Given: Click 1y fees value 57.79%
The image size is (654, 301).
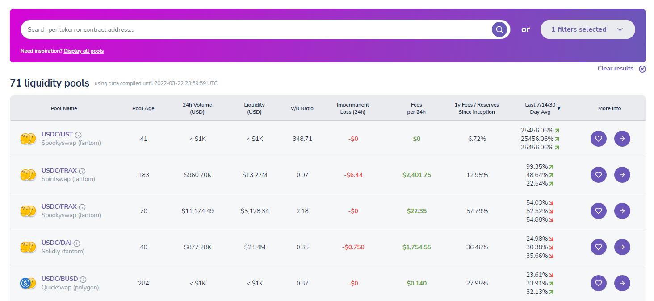Looking at the screenshot, I should (477, 211).
